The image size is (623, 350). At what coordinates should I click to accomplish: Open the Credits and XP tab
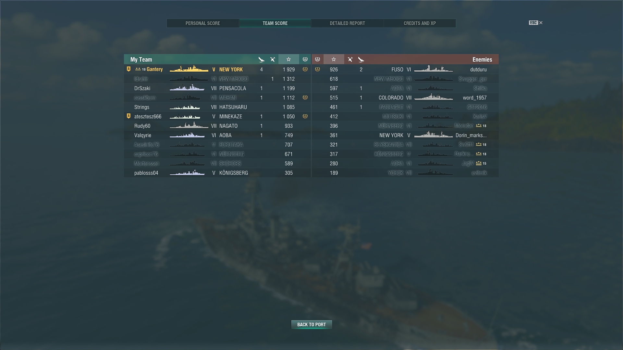(420, 23)
